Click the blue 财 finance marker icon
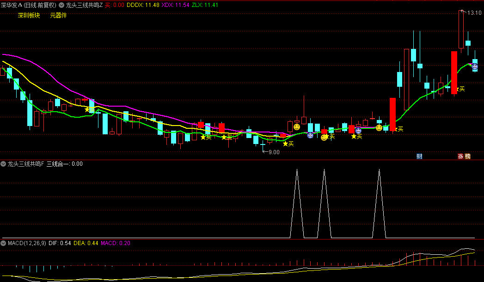Screen dimensions: 484x282 pos(419,156)
